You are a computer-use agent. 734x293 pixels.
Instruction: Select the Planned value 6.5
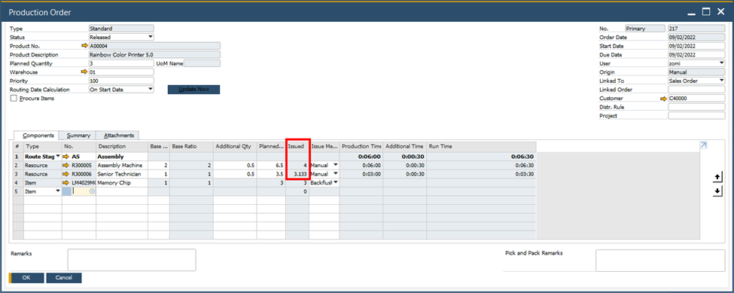click(x=271, y=165)
